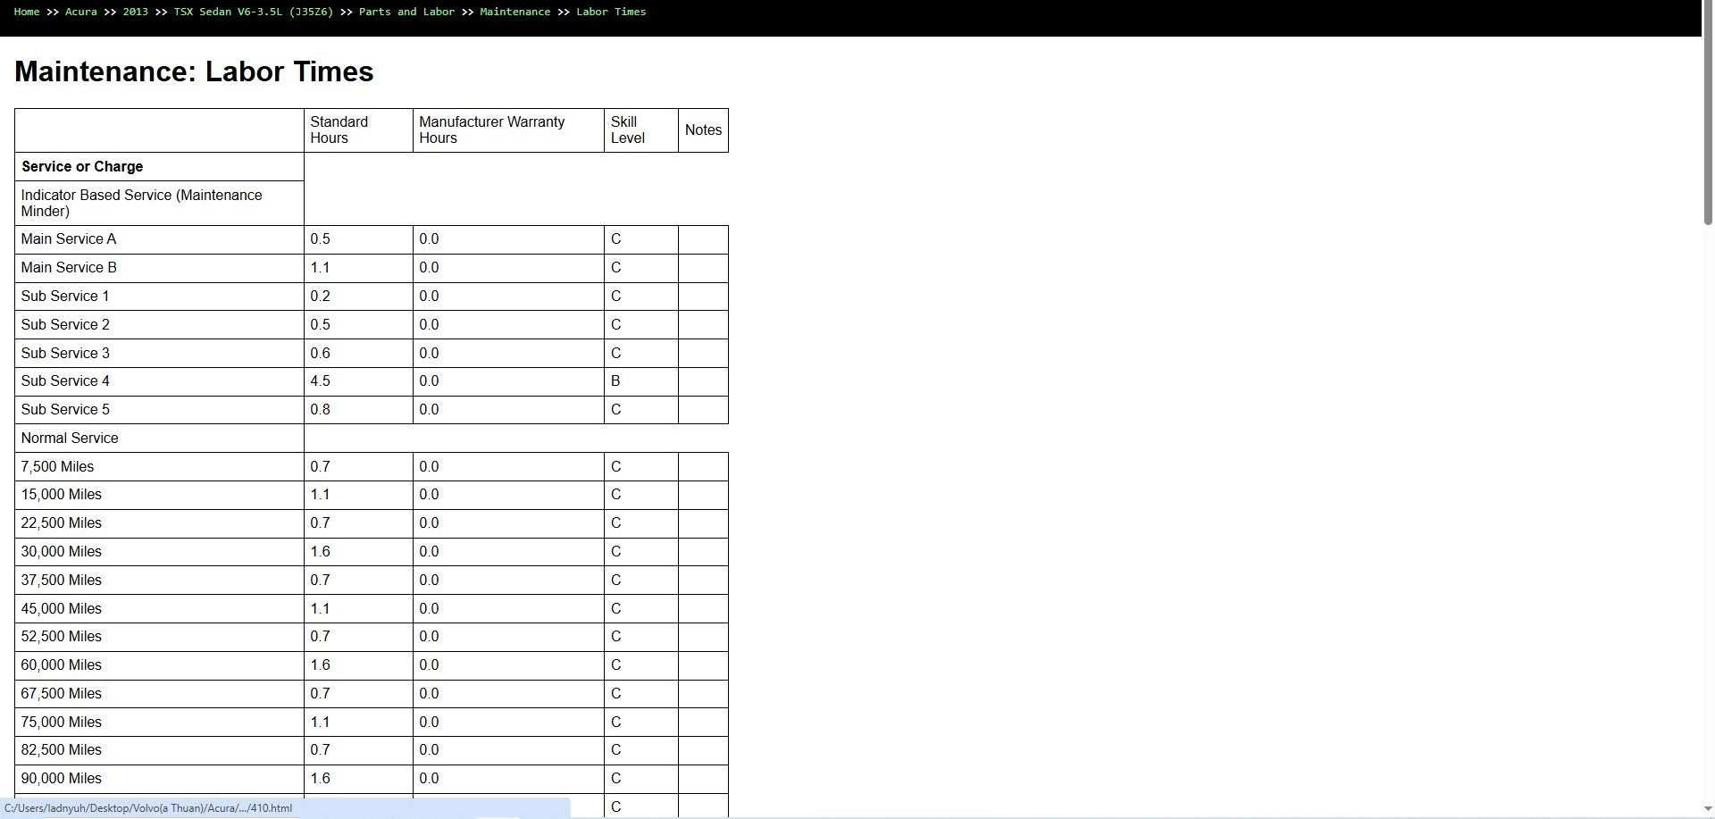The height and width of the screenshot is (819, 1715).
Task: Select skill level C for 90,000 Miles
Action: click(615, 779)
